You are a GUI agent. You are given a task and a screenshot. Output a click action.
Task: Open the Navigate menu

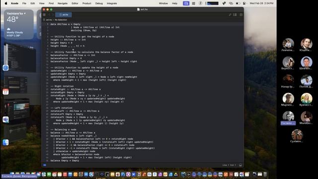(x=63, y=3)
